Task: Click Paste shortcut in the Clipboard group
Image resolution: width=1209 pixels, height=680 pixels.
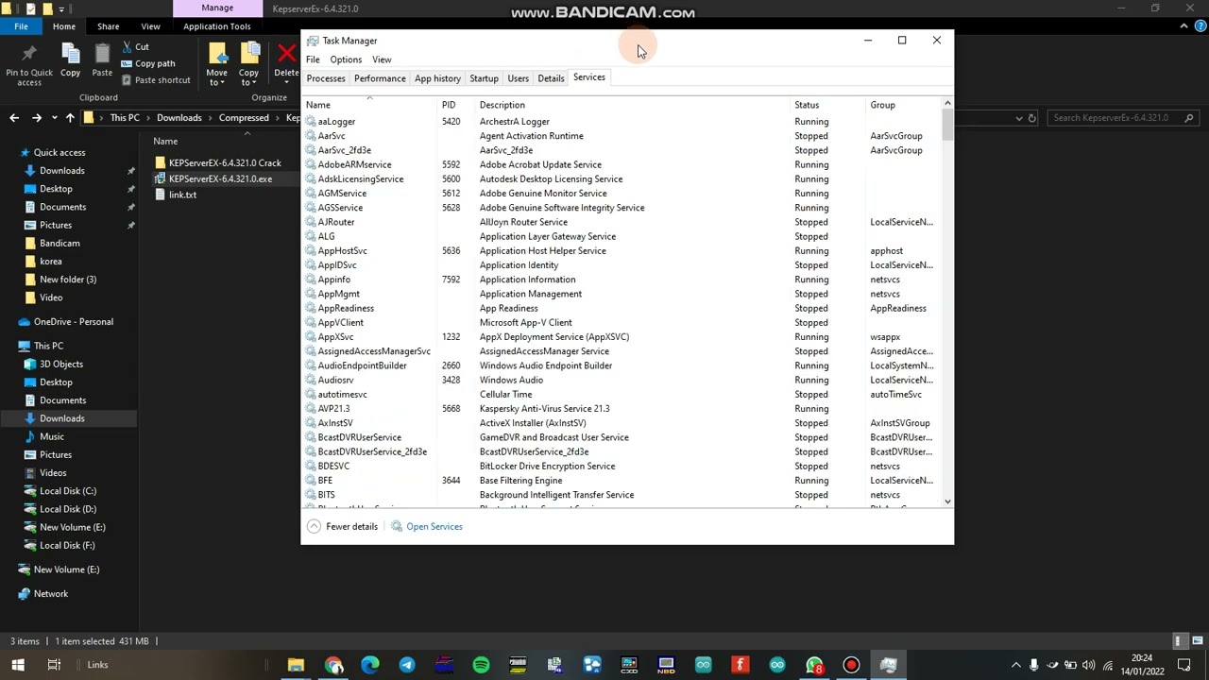Action: tap(155, 80)
